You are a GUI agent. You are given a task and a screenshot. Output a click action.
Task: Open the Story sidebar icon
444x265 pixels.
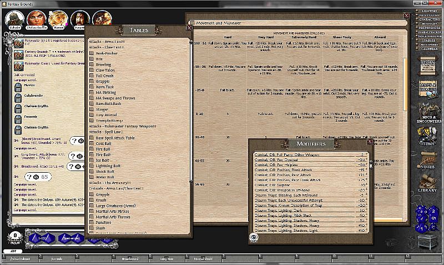coord(428,65)
